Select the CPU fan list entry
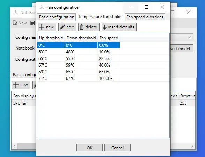The width and height of the screenshot is (205, 157). pyautogui.click(x=20, y=103)
